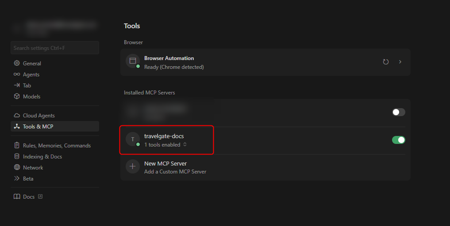
Task: Disable the travelgate-docs server toggle
Action: click(x=398, y=140)
